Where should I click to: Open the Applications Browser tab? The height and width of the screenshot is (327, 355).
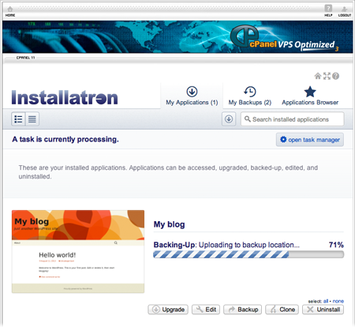click(310, 96)
